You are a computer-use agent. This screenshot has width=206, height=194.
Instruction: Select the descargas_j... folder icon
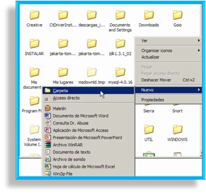[92, 15]
